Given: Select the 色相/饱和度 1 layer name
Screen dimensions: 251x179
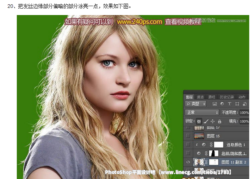Looking at the screenshot, I should [233, 154].
